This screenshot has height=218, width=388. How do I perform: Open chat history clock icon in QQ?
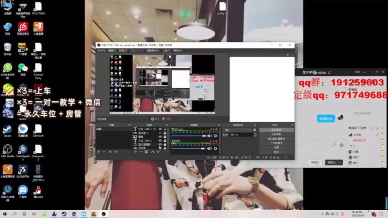pyautogui.click(x=341, y=145)
